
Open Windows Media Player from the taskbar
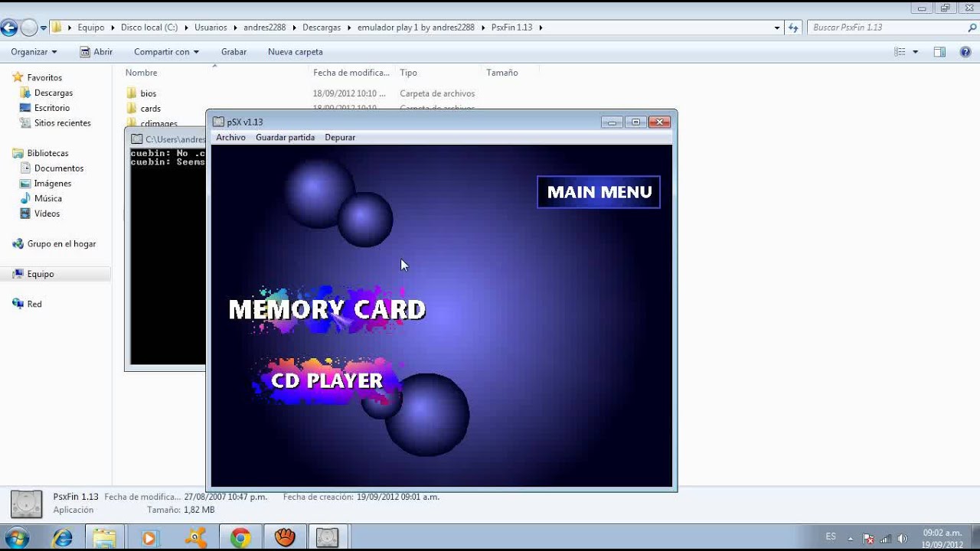[x=149, y=538]
